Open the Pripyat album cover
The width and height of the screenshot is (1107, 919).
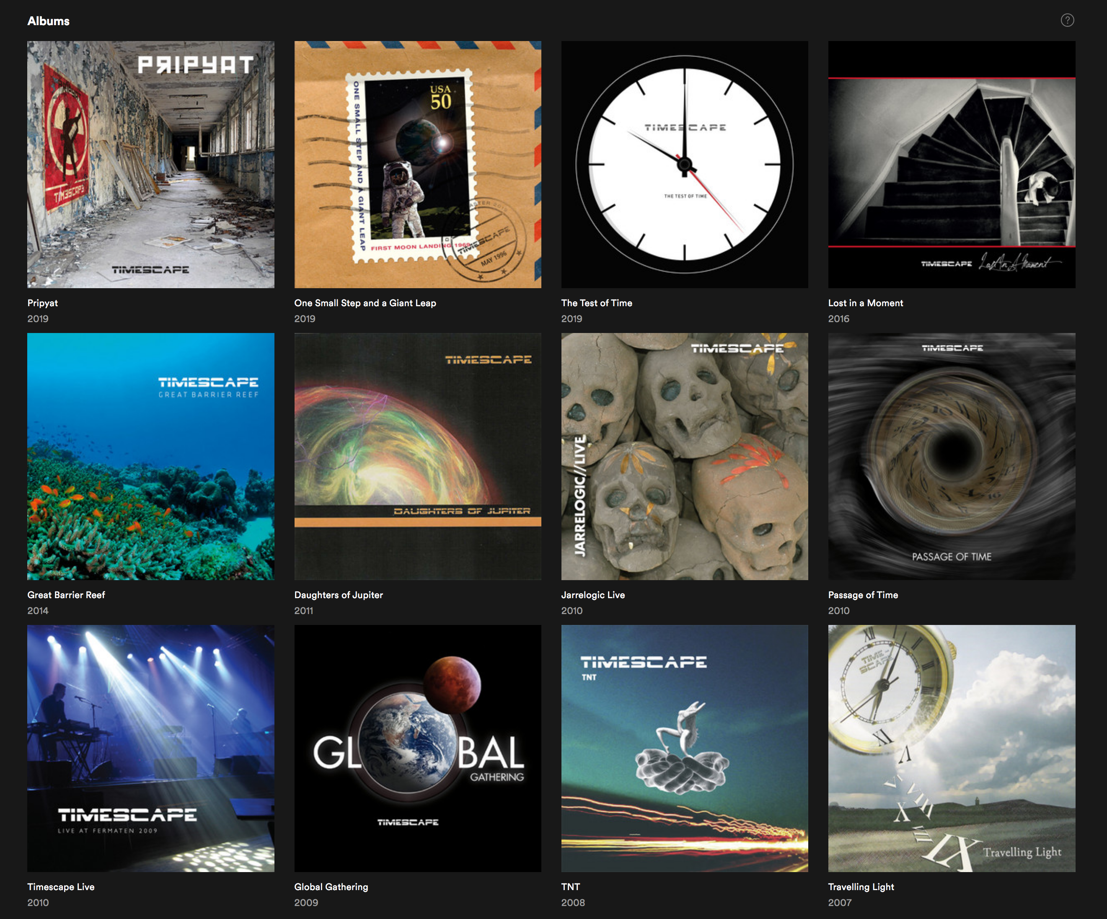tap(151, 165)
